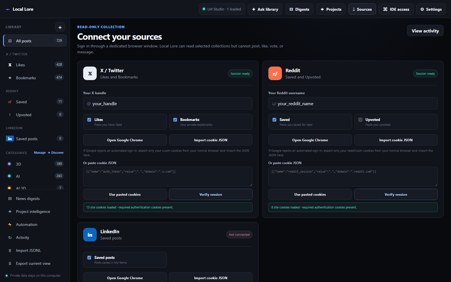Viewport: 451px width, 282px height.
Task: Toggle the Reddit Saved checkbox
Action: [x=274, y=120]
